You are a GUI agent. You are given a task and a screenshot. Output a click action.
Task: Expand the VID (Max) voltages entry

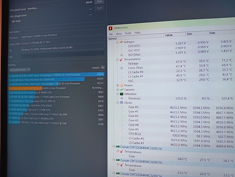coord(121,55)
